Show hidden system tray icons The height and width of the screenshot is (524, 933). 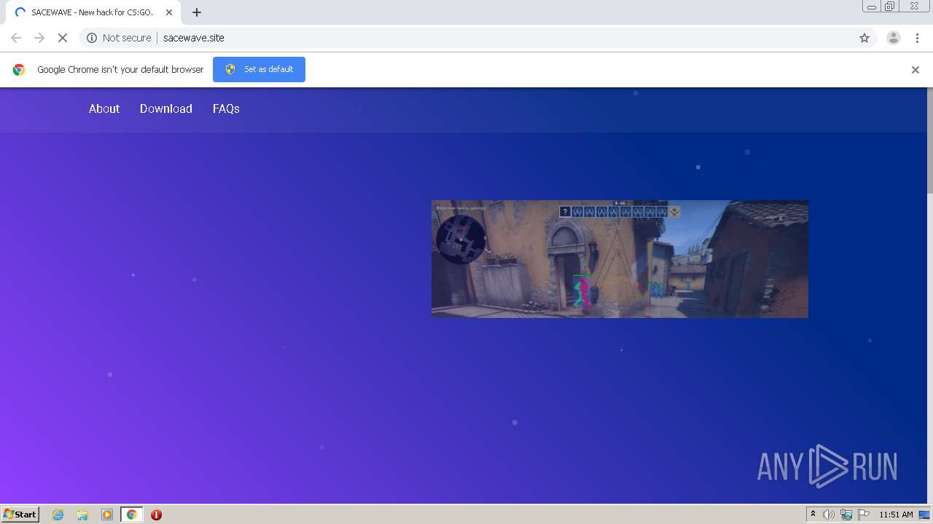click(813, 515)
